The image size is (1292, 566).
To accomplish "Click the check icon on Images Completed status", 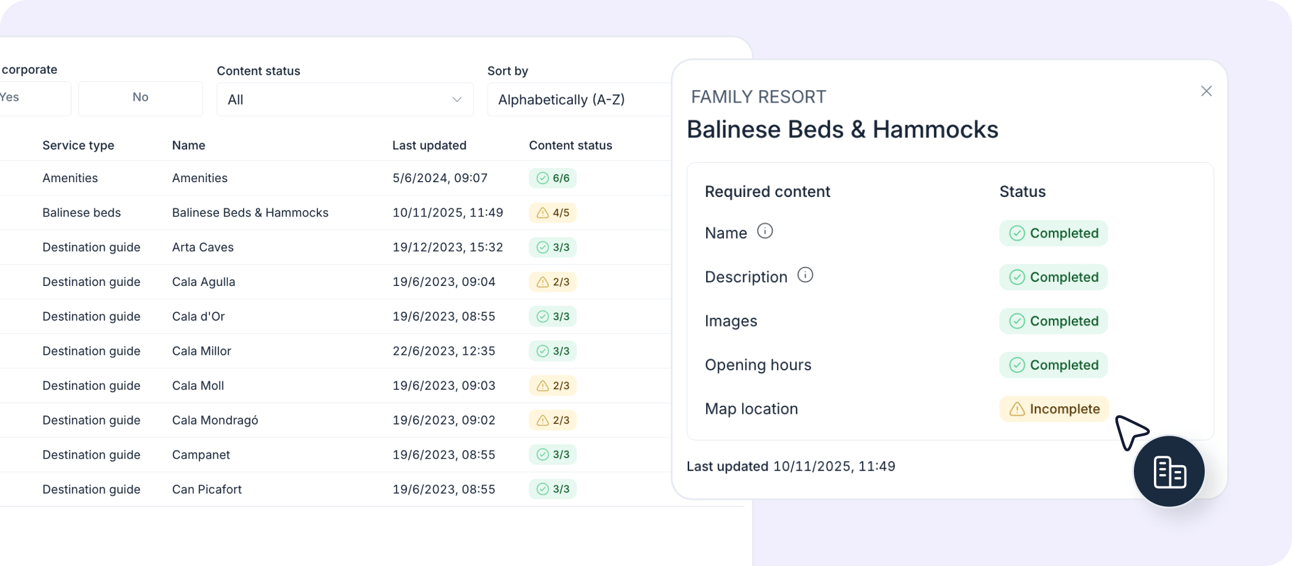I will click(x=1016, y=321).
